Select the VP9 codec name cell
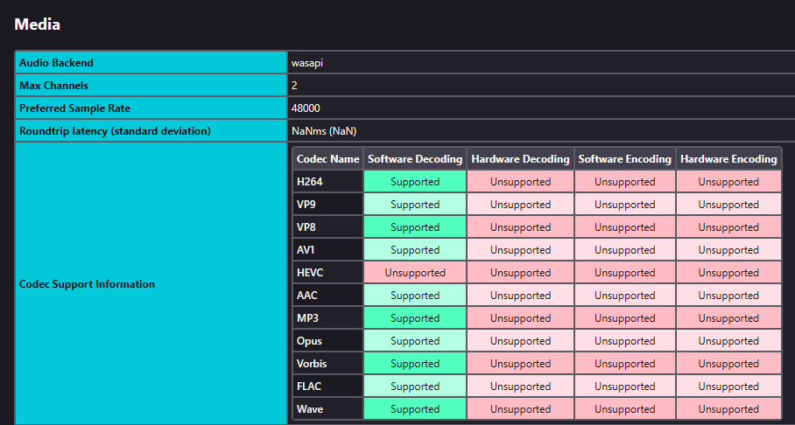795x425 pixels. pyautogui.click(x=328, y=204)
